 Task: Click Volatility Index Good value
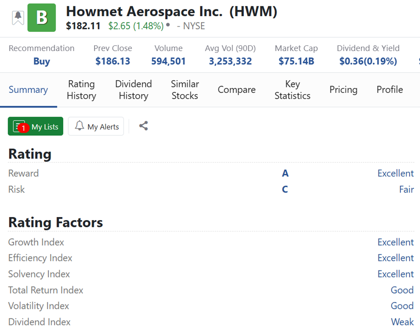(x=402, y=306)
